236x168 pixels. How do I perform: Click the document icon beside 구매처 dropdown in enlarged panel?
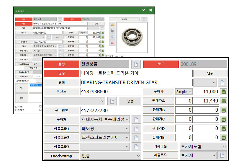point(136,120)
